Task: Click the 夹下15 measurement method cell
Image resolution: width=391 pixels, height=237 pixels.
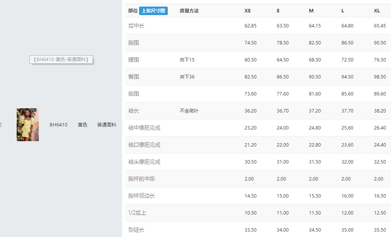Action: (187, 60)
